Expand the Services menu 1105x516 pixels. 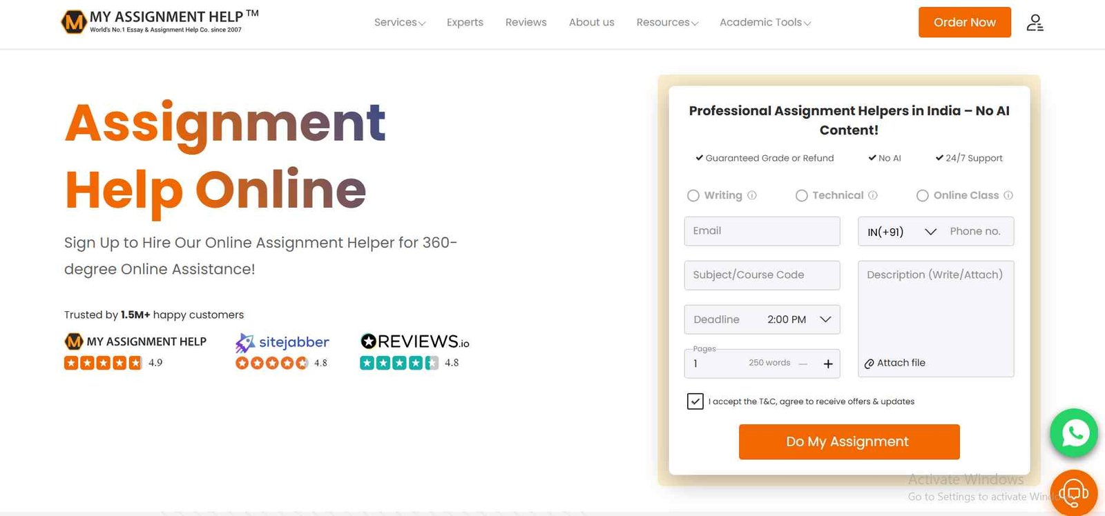pyautogui.click(x=400, y=23)
